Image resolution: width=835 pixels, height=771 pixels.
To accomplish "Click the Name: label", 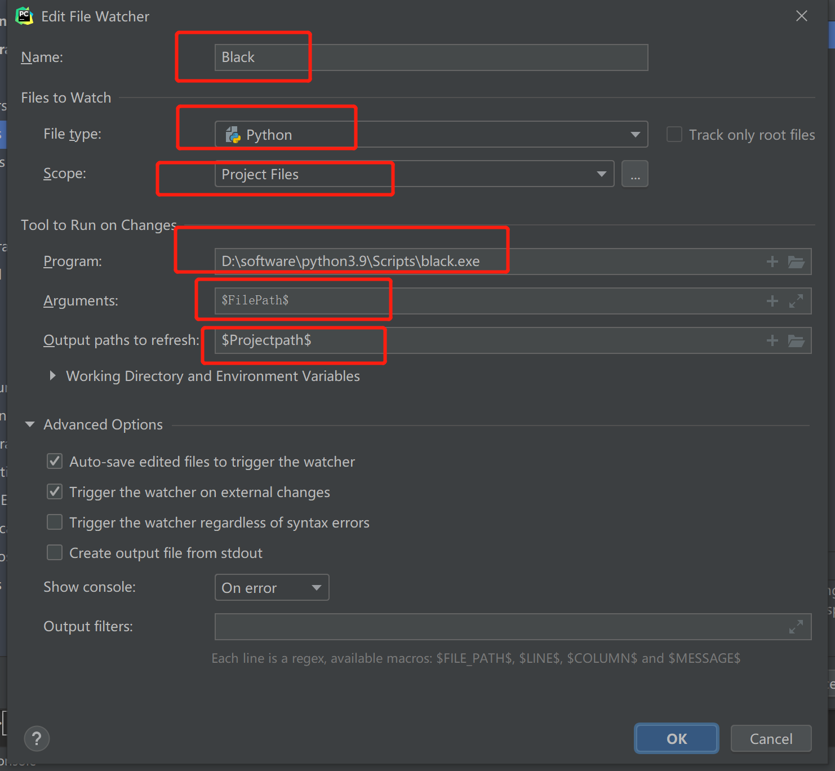I will point(42,57).
